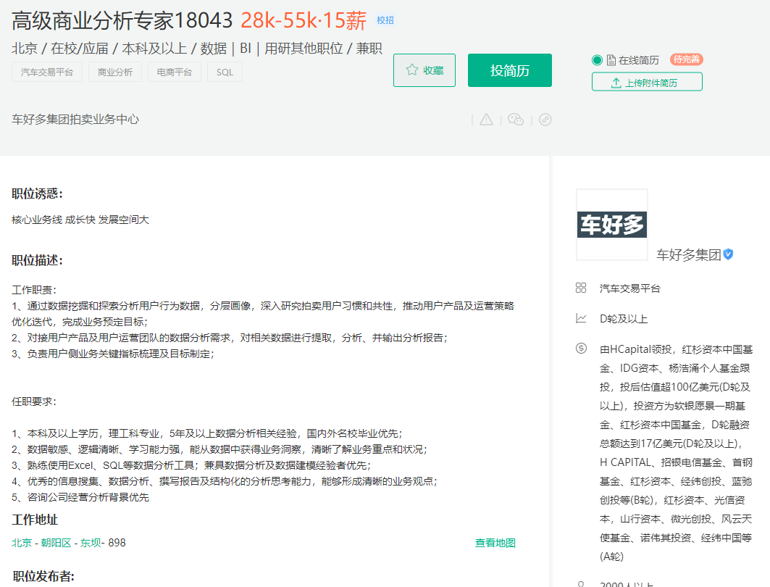
Task: Open the 朝阳区 address link
Action: point(56,543)
